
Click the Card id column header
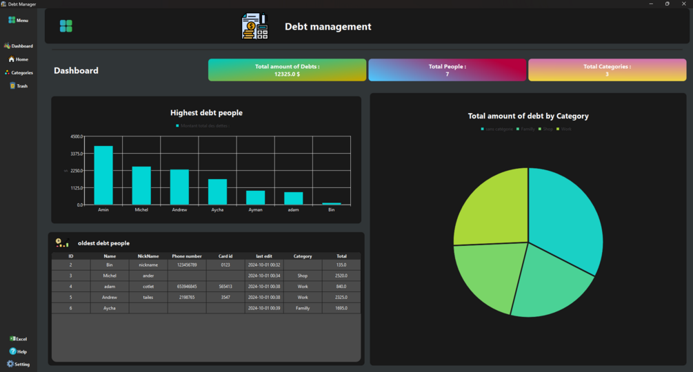(x=225, y=256)
